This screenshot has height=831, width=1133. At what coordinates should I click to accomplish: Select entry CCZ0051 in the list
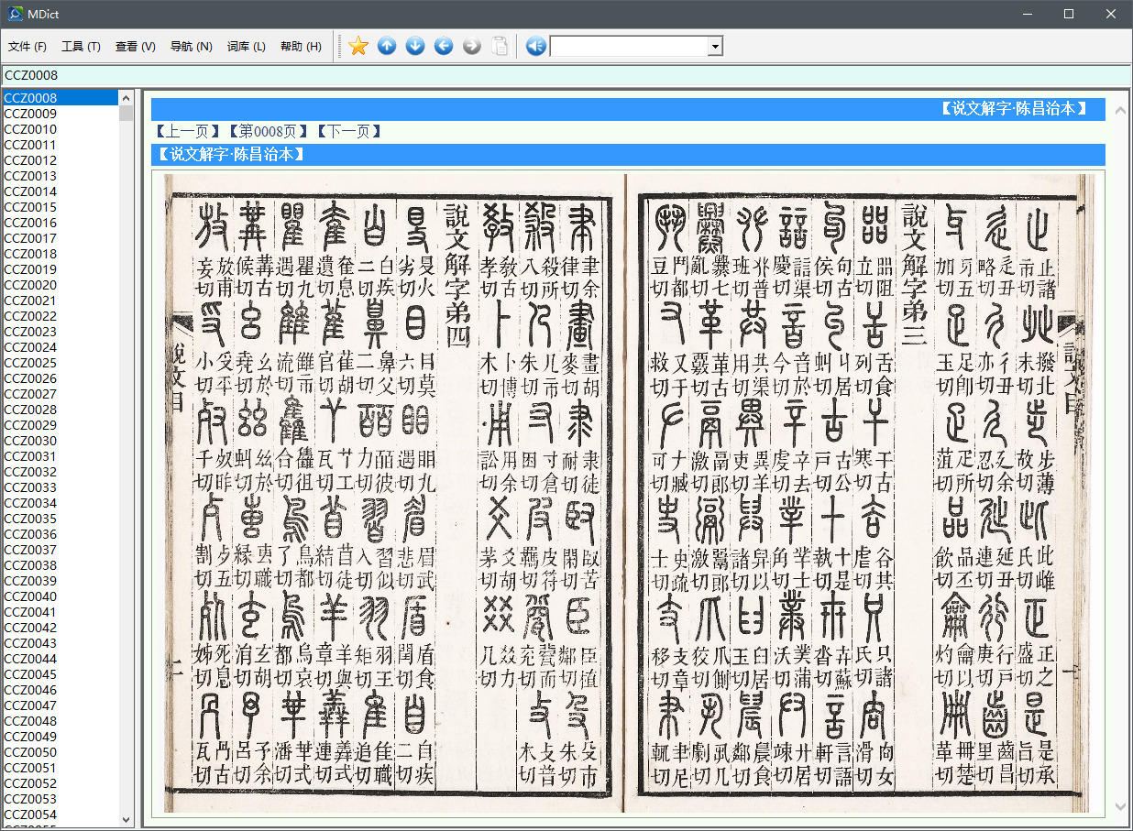60,768
